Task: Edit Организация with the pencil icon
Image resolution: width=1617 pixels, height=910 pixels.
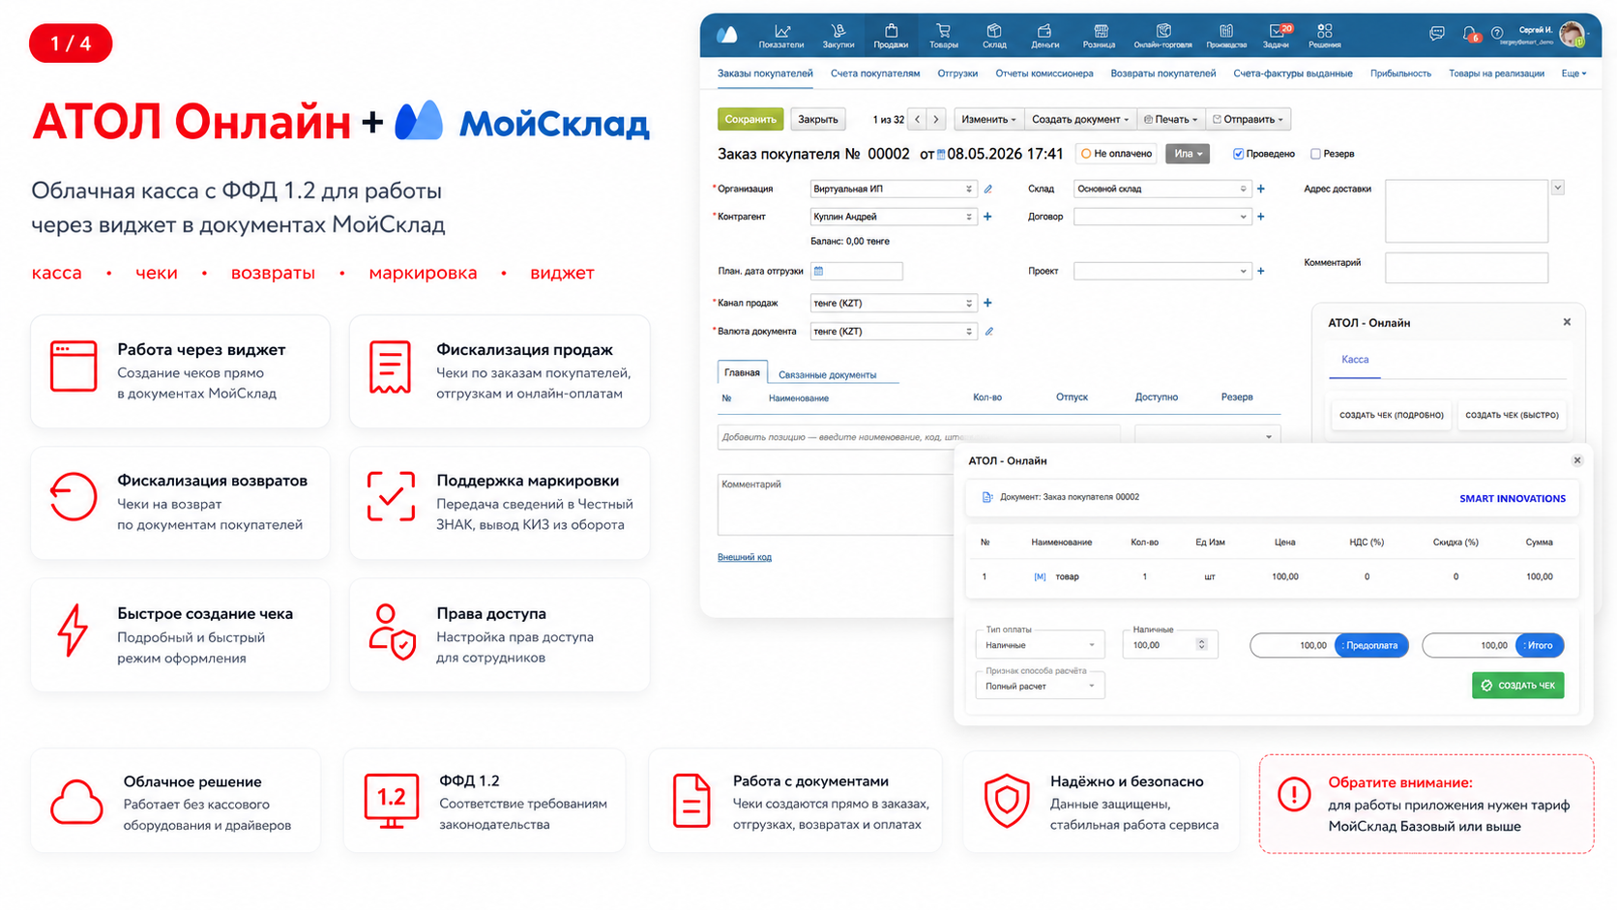Action: pos(988,190)
